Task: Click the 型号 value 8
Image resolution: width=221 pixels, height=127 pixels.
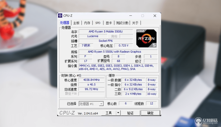Action: pyautogui.click(x=119, y=56)
